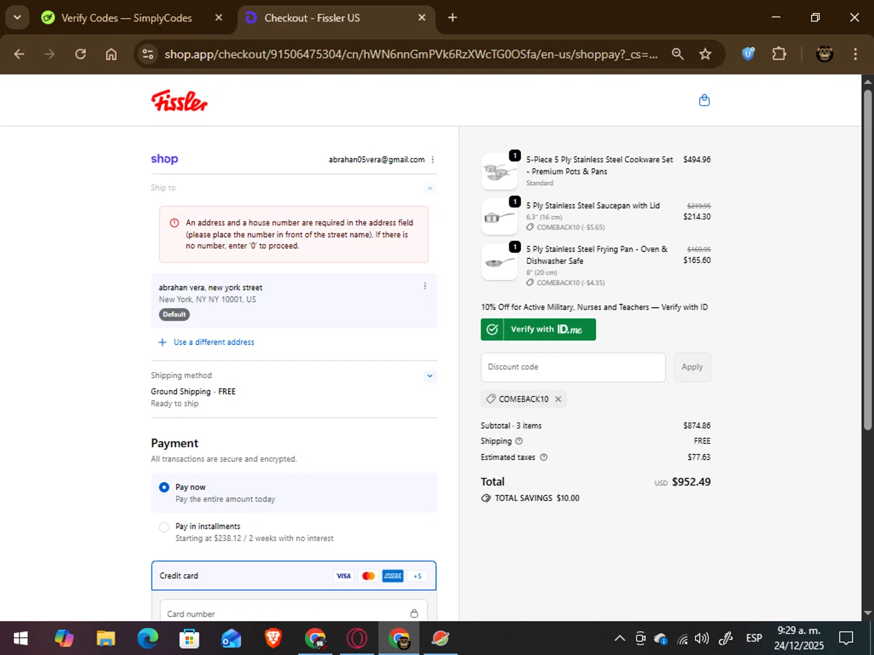
Task: Show shipping info help icon
Action: click(x=519, y=441)
